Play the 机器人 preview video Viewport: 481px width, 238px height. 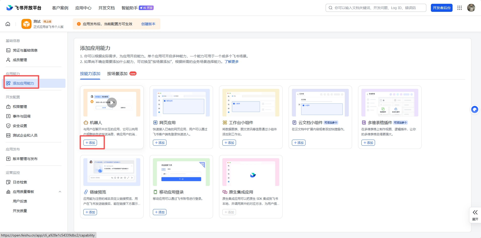point(112,102)
